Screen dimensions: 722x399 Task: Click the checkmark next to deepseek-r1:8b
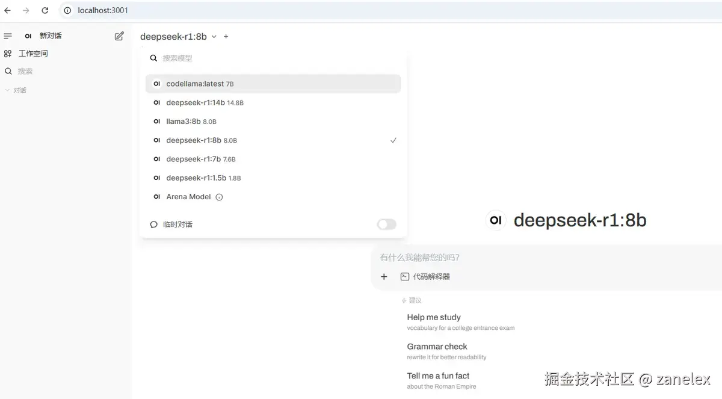point(393,140)
